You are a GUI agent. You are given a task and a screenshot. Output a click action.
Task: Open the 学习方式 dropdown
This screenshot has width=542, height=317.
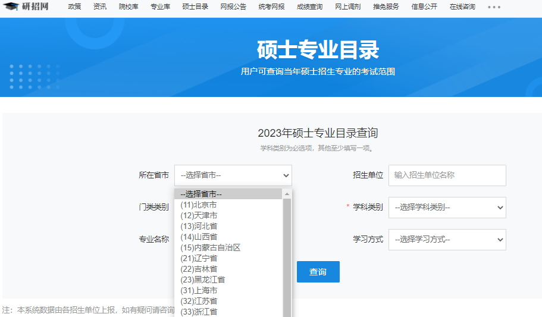click(x=447, y=240)
